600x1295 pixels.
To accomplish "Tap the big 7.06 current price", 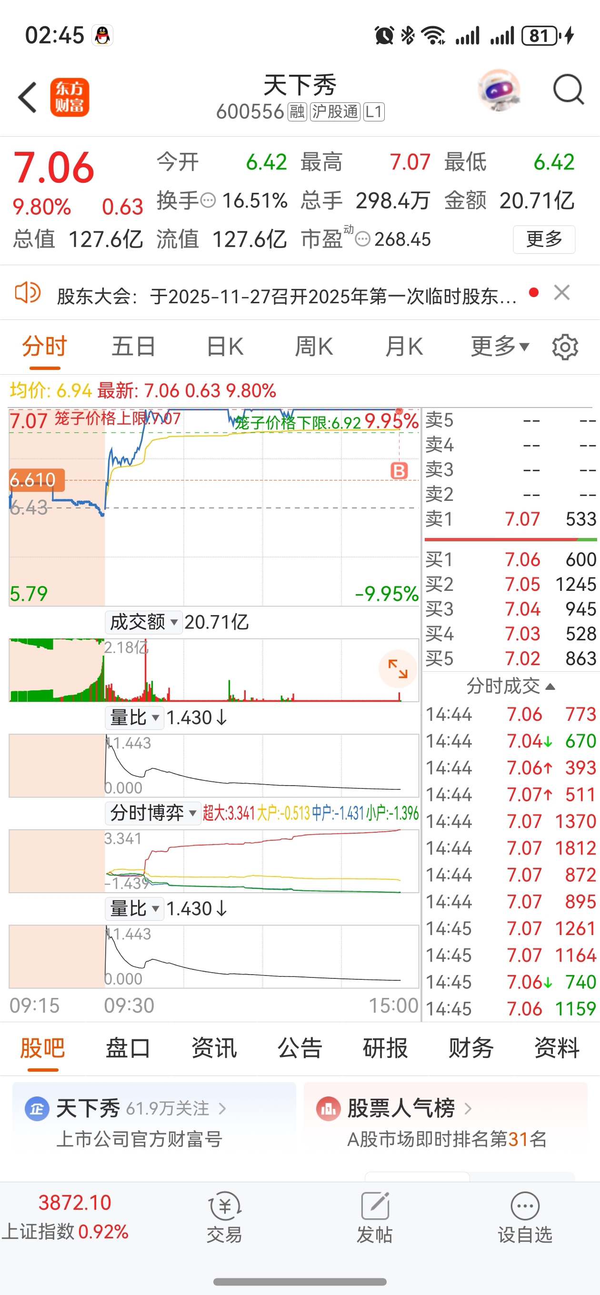I will [x=54, y=169].
